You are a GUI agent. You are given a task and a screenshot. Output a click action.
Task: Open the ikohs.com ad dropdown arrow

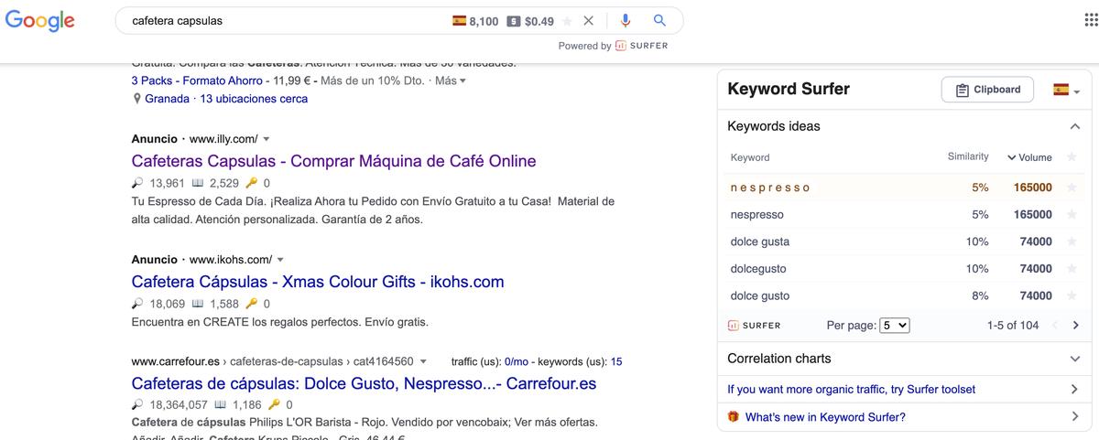point(280,260)
